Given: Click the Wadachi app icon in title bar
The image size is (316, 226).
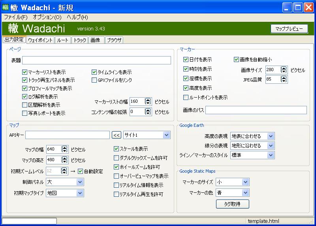Looking at the screenshot, I should (6, 8).
